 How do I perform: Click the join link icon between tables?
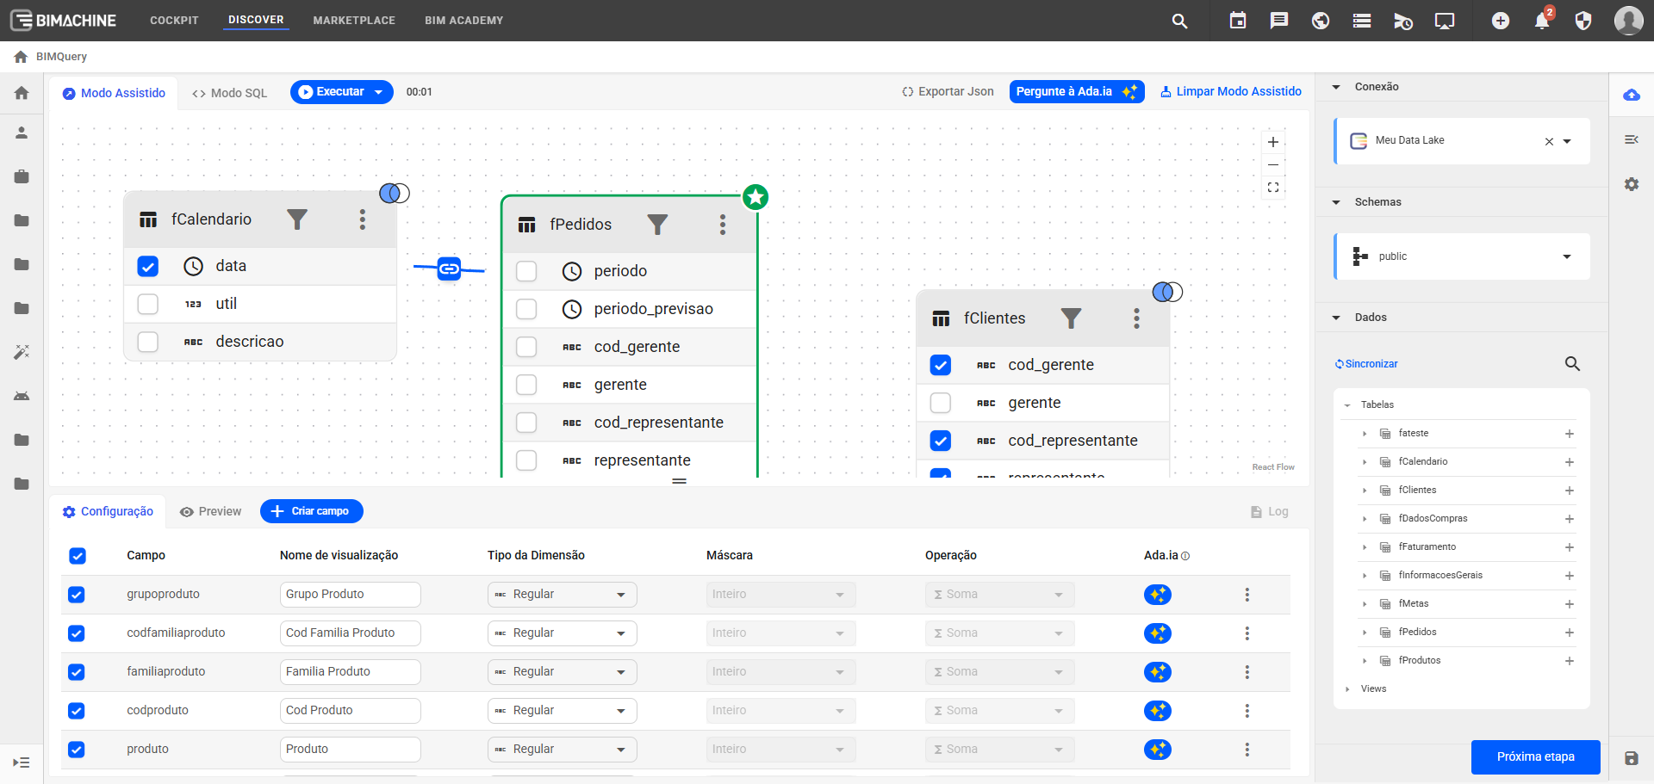pyautogui.click(x=449, y=269)
